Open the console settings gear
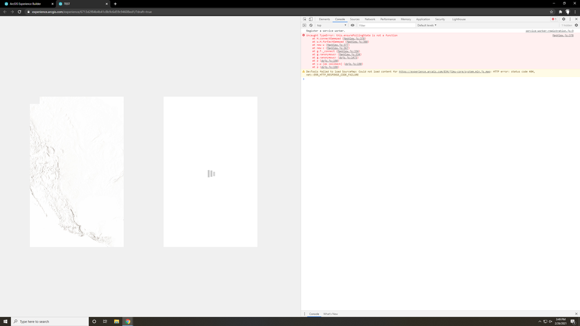 577,26
